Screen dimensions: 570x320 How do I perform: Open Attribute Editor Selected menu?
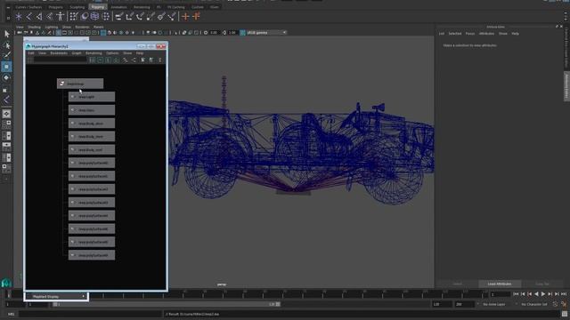click(455, 34)
